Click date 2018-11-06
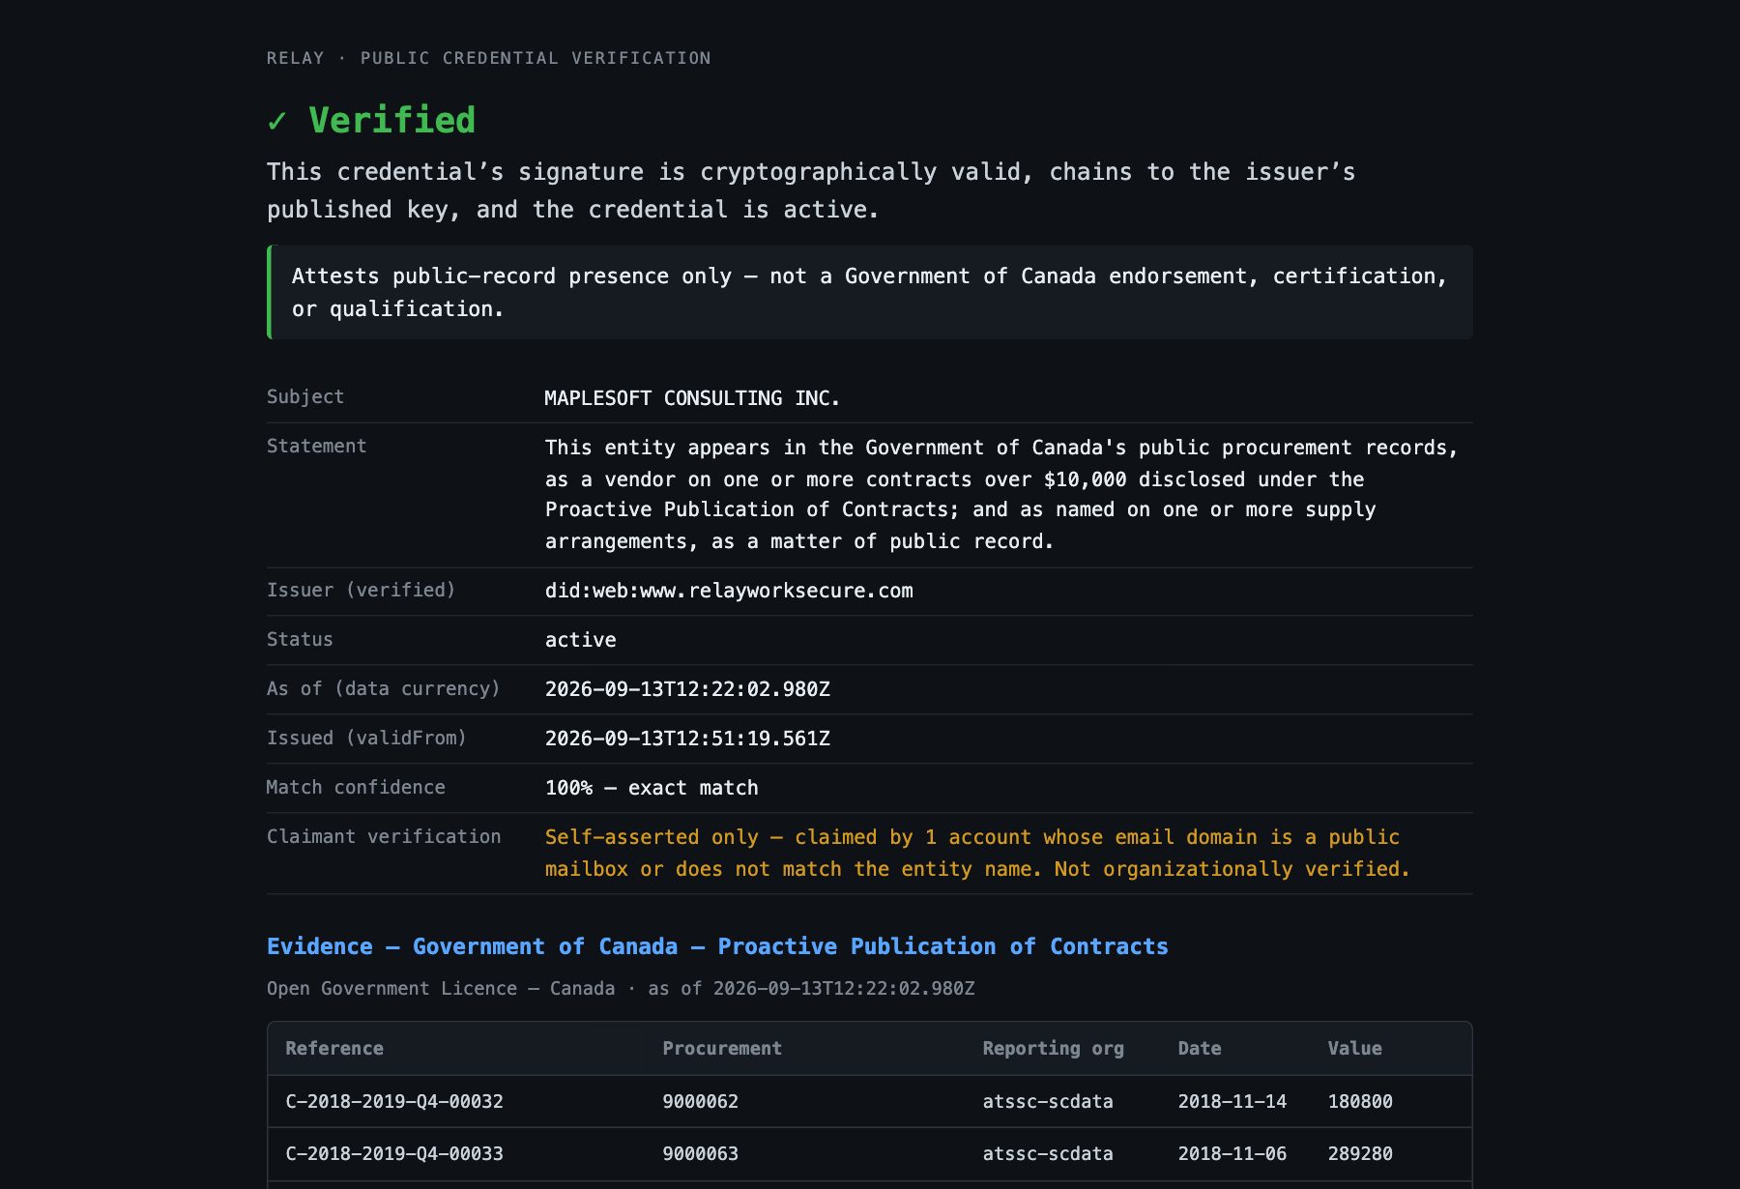Viewport: 1740px width, 1189px height. (x=1232, y=1153)
